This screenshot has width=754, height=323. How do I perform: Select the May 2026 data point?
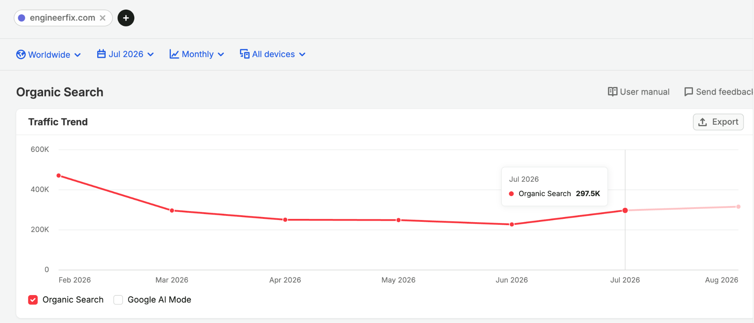coord(399,220)
